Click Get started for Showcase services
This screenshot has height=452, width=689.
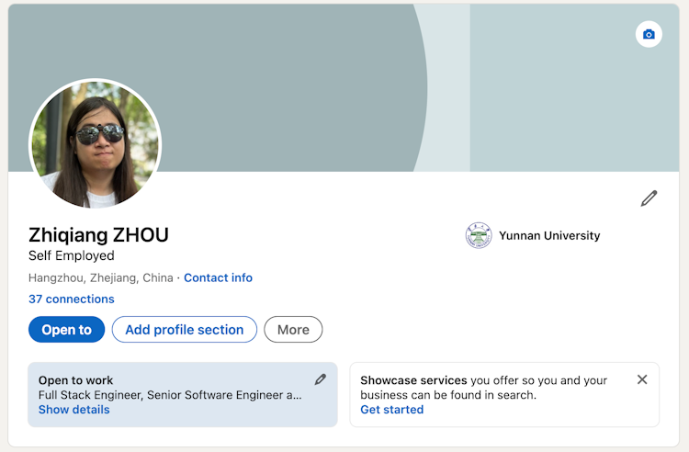point(392,410)
